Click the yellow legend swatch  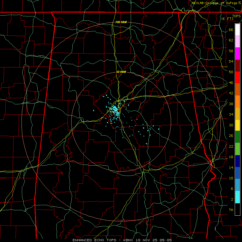coord(237,125)
